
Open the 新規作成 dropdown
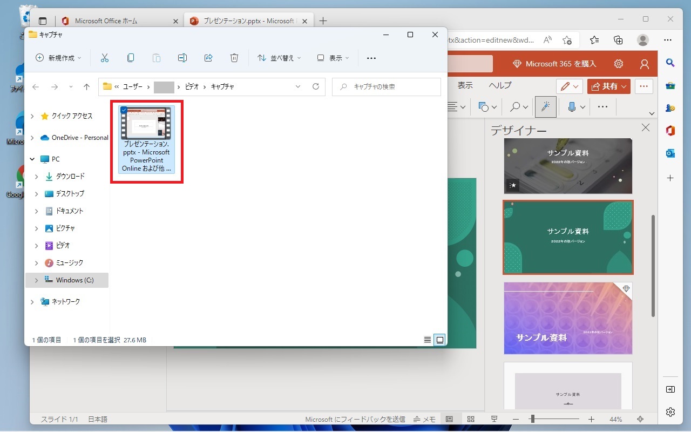point(58,58)
